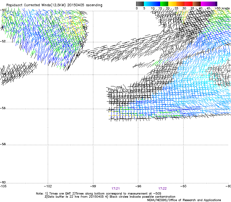The width and height of the screenshot is (231, 202).
Task: Click the purple '17:22' swath time label
Action: click(x=162, y=189)
